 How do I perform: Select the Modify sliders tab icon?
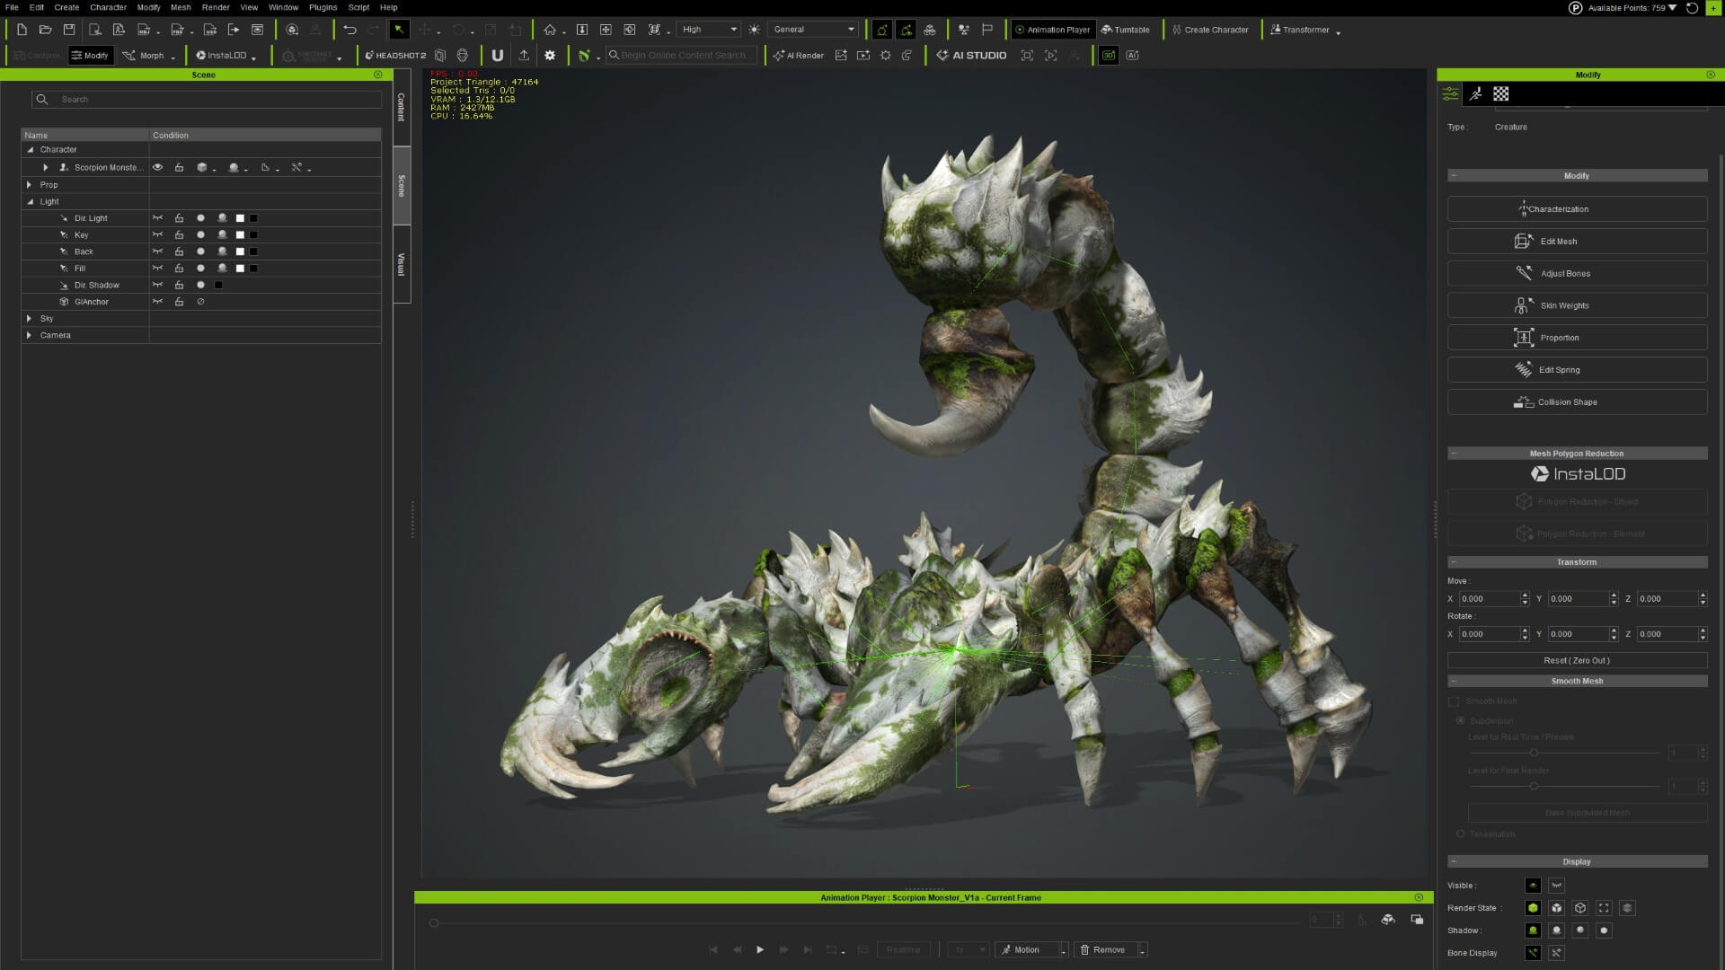[1450, 93]
